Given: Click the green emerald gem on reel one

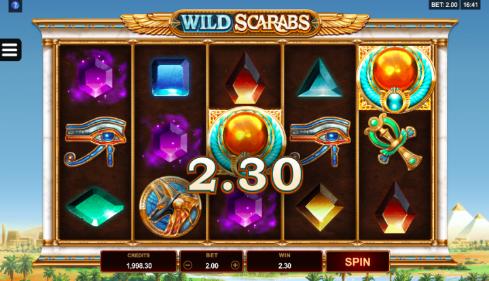Looking at the screenshot, I should point(96,206).
